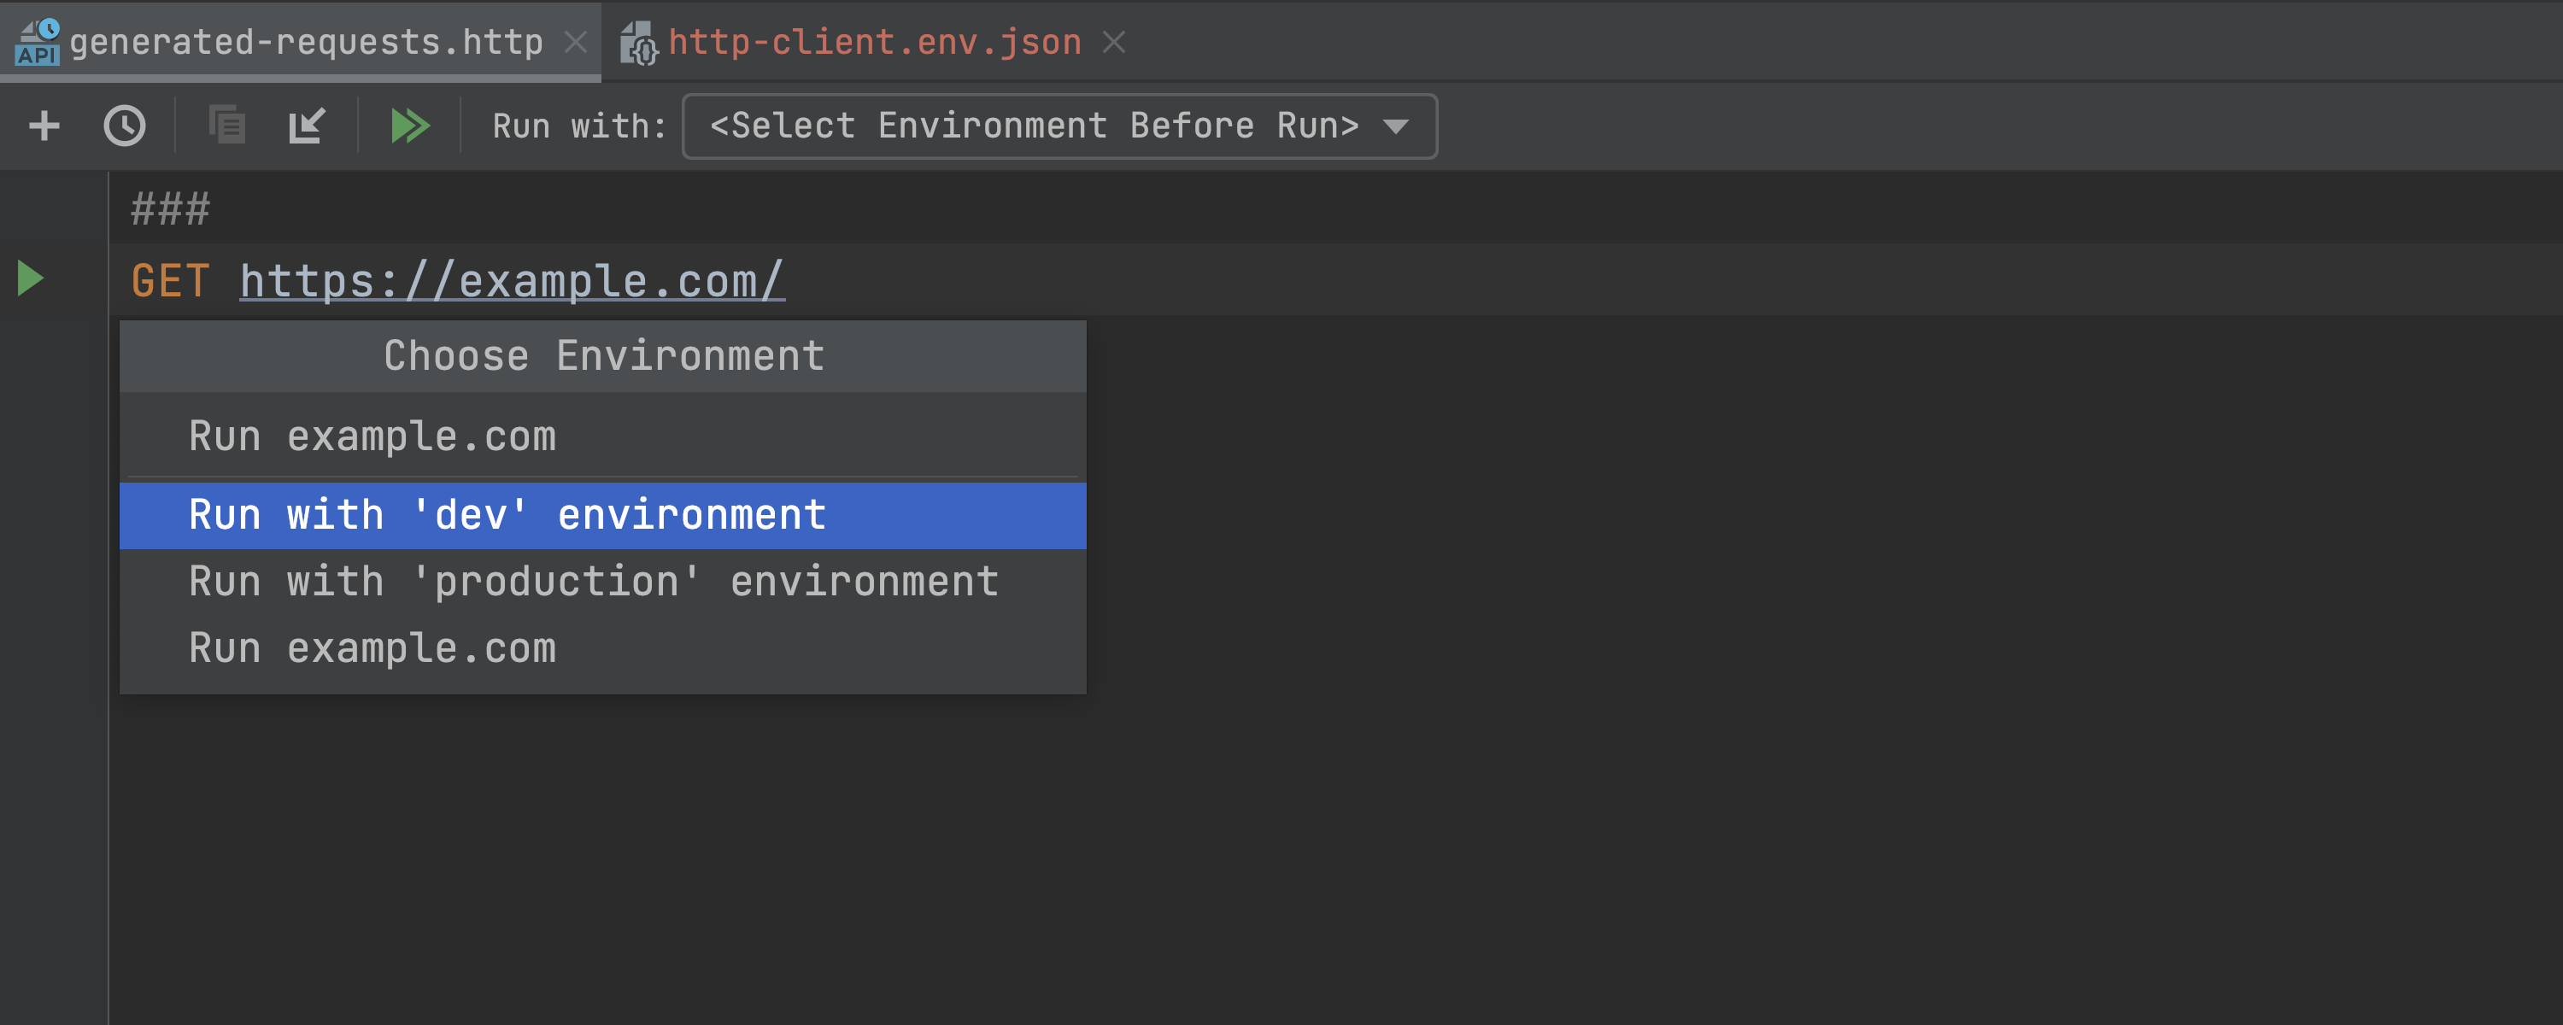Image resolution: width=2563 pixels, height=1025 pixels.
Task: Choose first Run example.com entry
Action: coord(372,436)
